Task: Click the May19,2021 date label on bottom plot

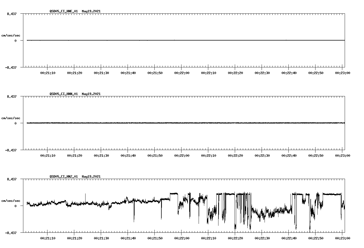Action: tap(91, 177)
